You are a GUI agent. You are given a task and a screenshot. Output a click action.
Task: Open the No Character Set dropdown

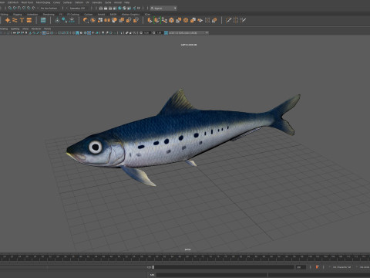point(341,267)
